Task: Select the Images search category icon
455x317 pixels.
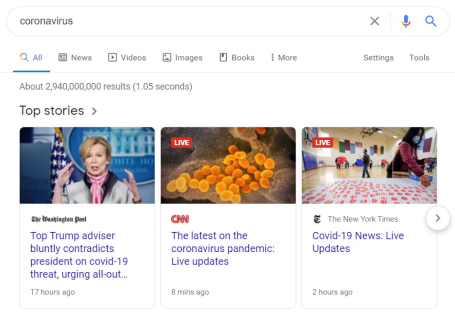Action: click(167, 57)
